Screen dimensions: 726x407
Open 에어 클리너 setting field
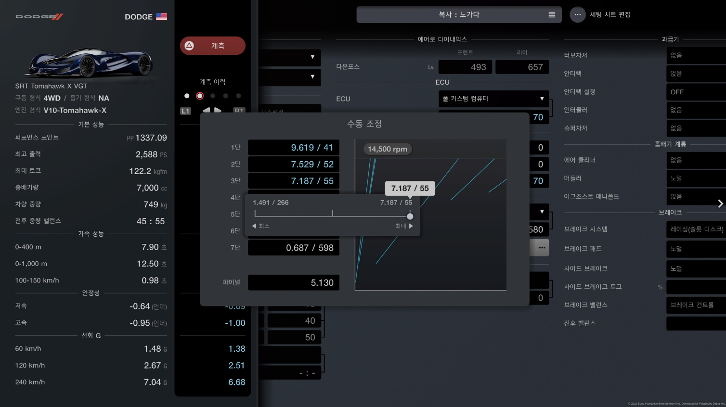696,160
